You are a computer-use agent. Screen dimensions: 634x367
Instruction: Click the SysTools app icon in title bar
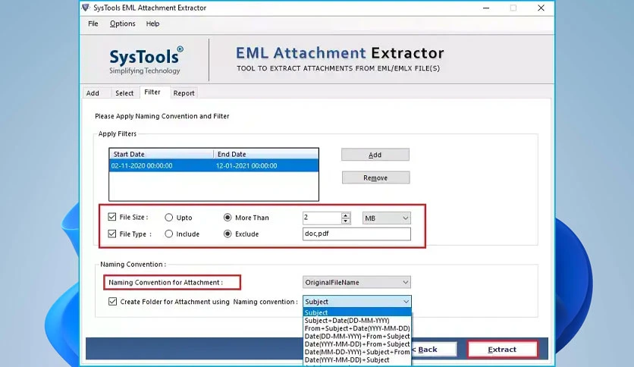pyautogui.click(x=85, y=8)
